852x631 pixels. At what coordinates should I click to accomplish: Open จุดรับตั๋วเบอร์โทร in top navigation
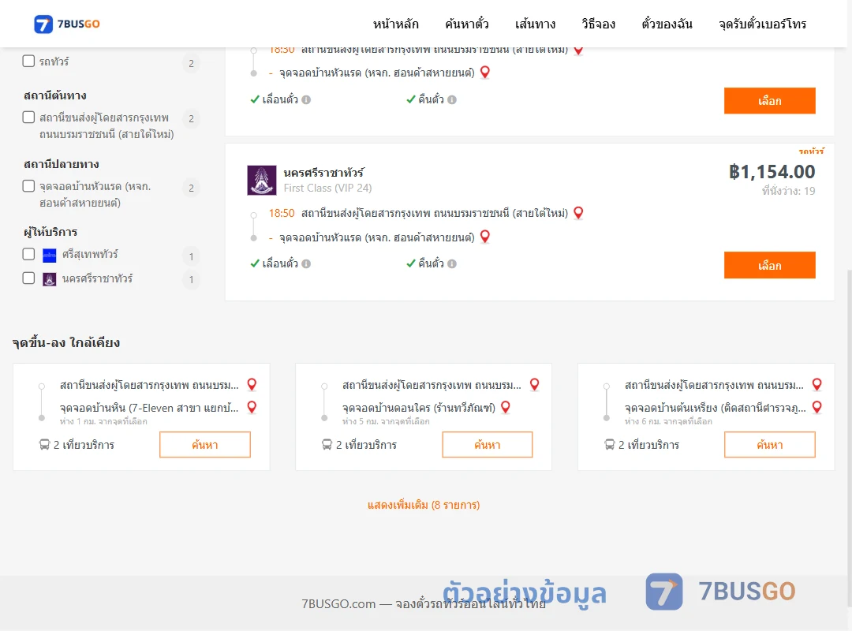click(762, 24)
